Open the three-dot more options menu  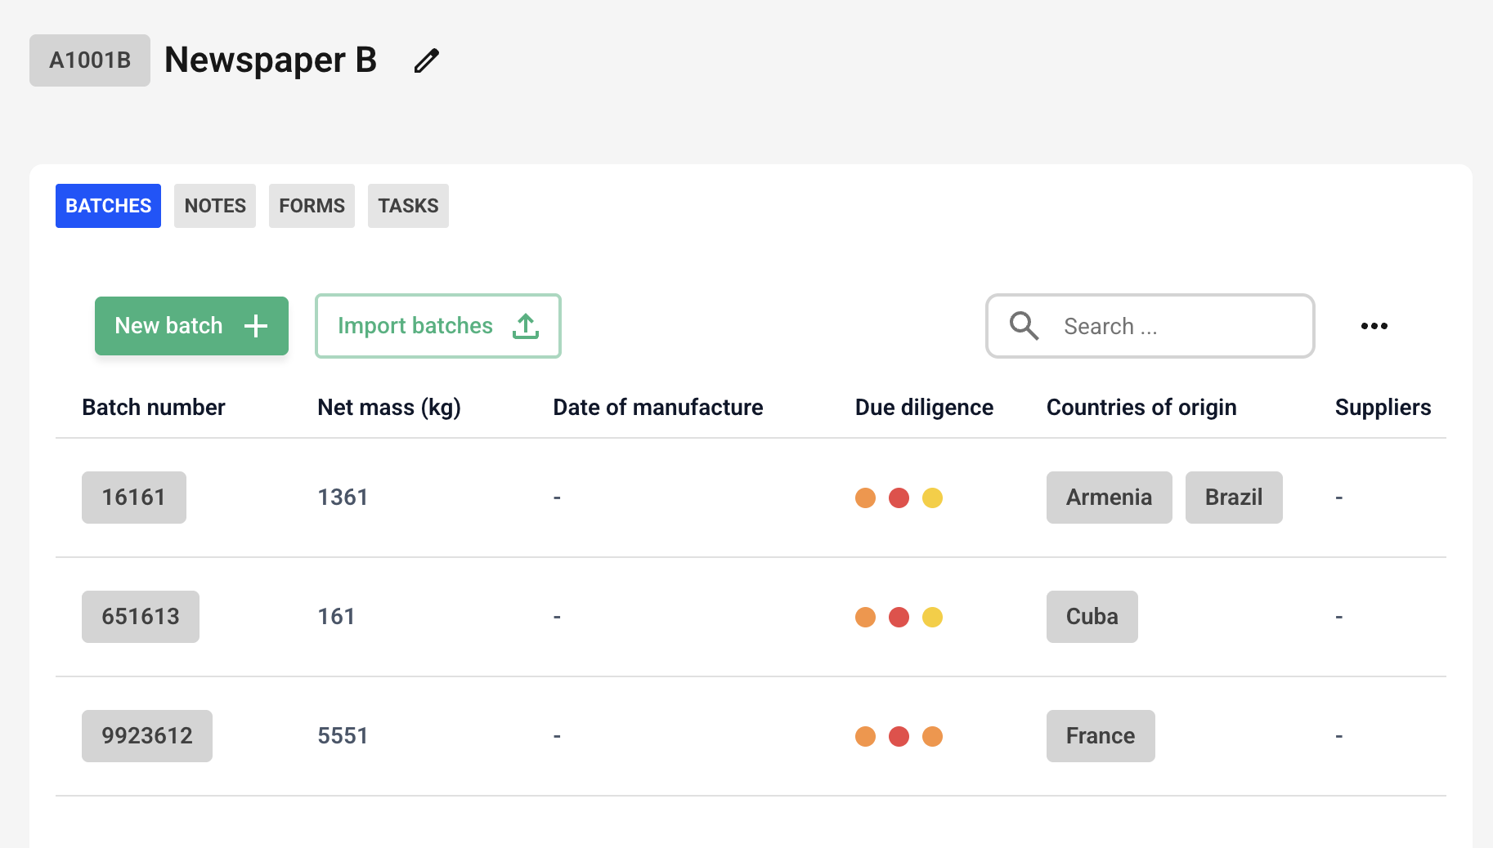(1374, 326)
